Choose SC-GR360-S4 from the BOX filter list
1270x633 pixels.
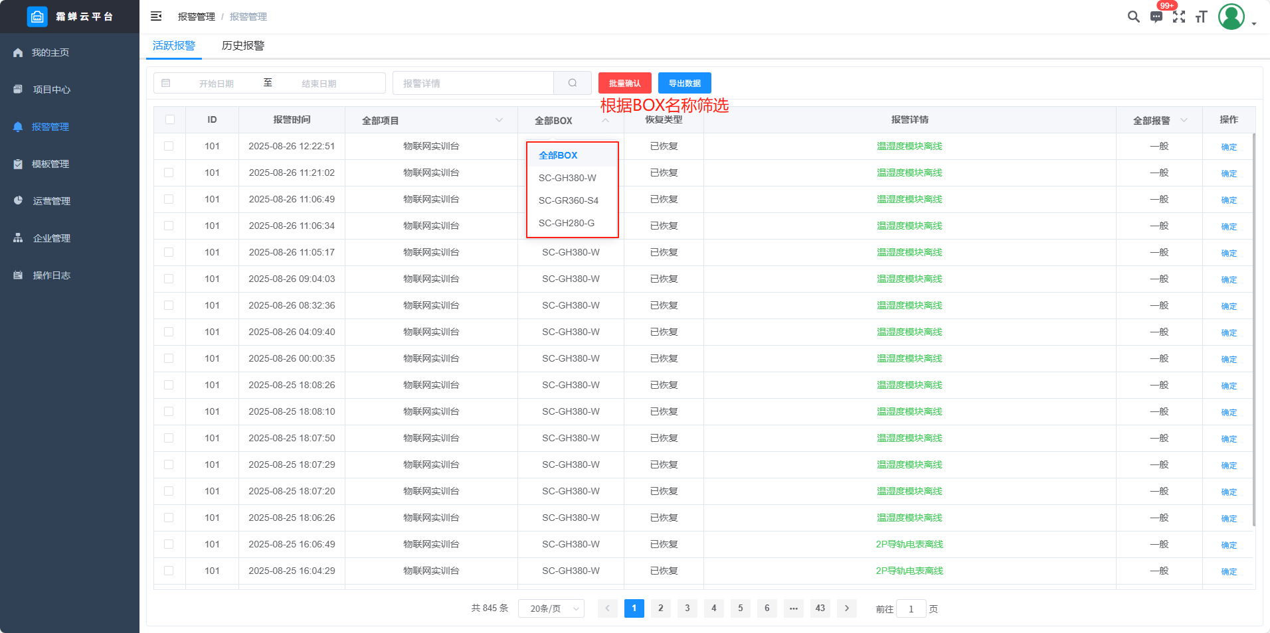pyautogui.click(x=569, y=200)
